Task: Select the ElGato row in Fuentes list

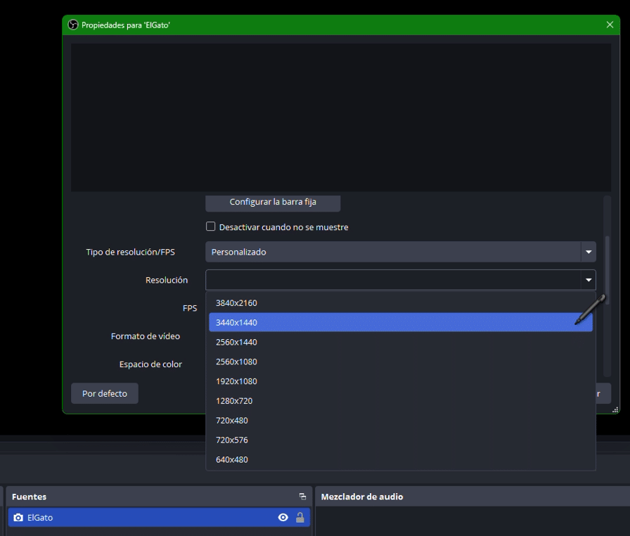Action: click(x=141, y=518)
